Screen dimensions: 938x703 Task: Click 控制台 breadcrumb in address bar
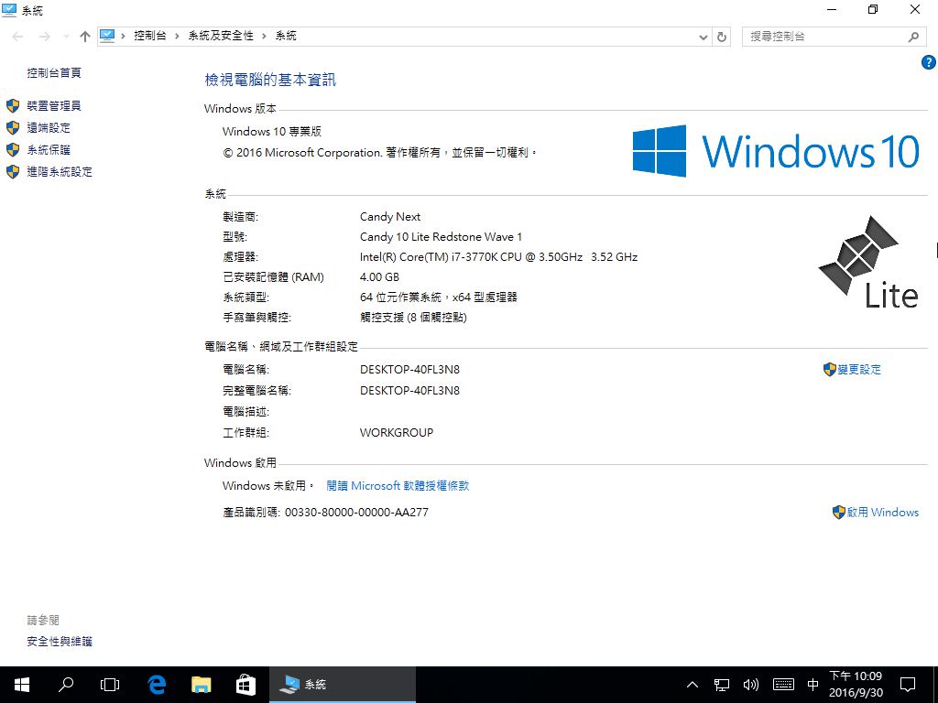click(149, 36)
